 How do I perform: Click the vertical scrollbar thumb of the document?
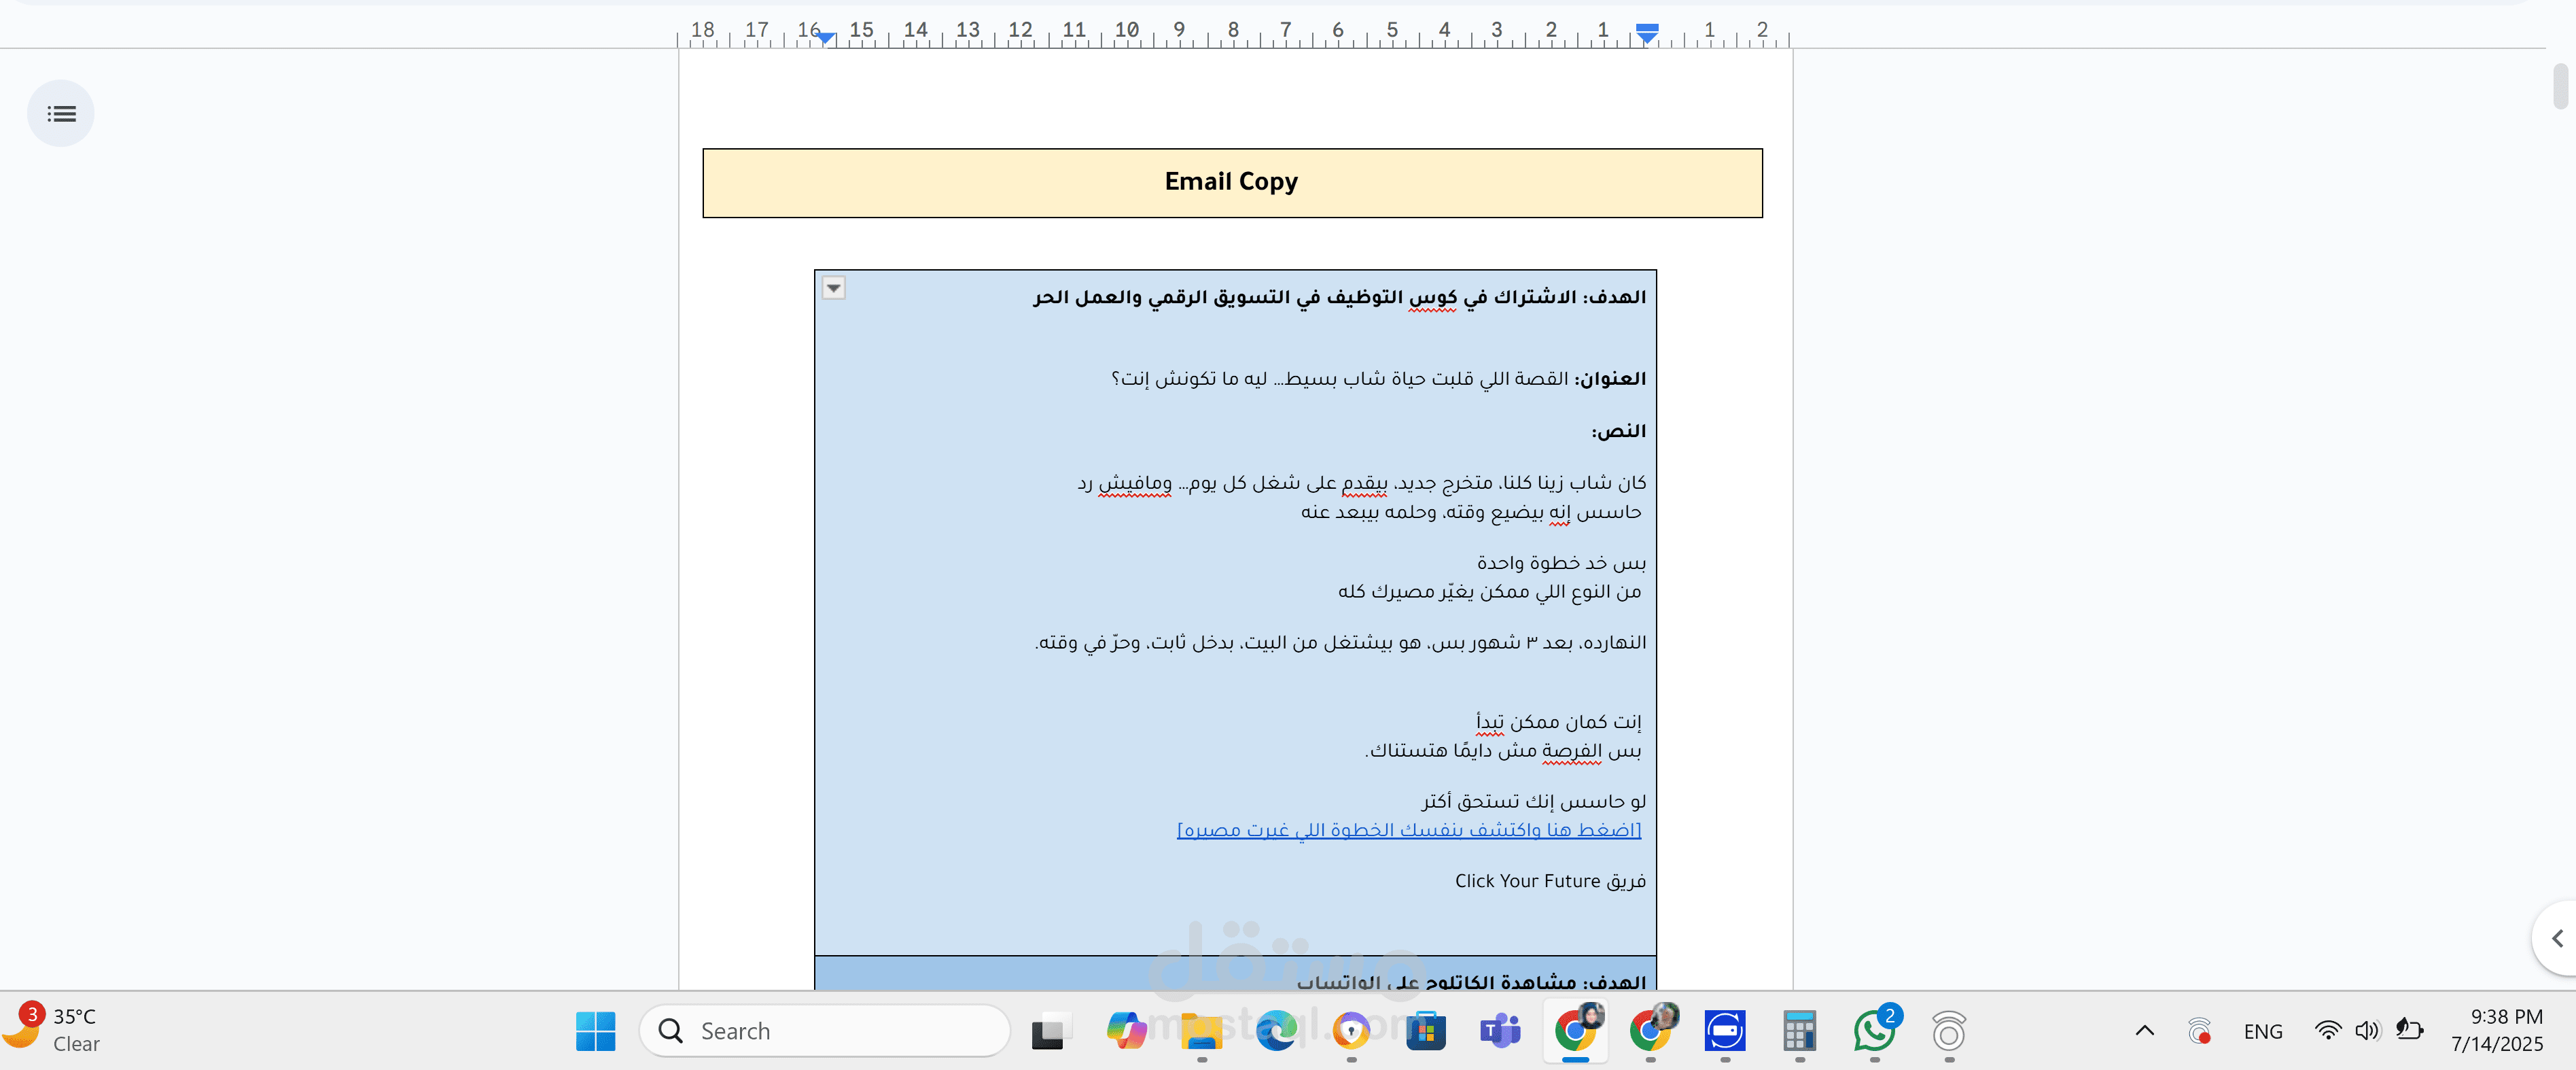[x=2560, y=86]
